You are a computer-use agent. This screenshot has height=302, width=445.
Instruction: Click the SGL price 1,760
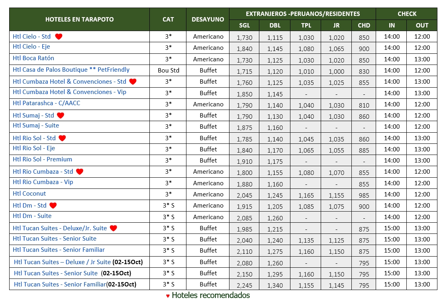(x=245, y=82)
